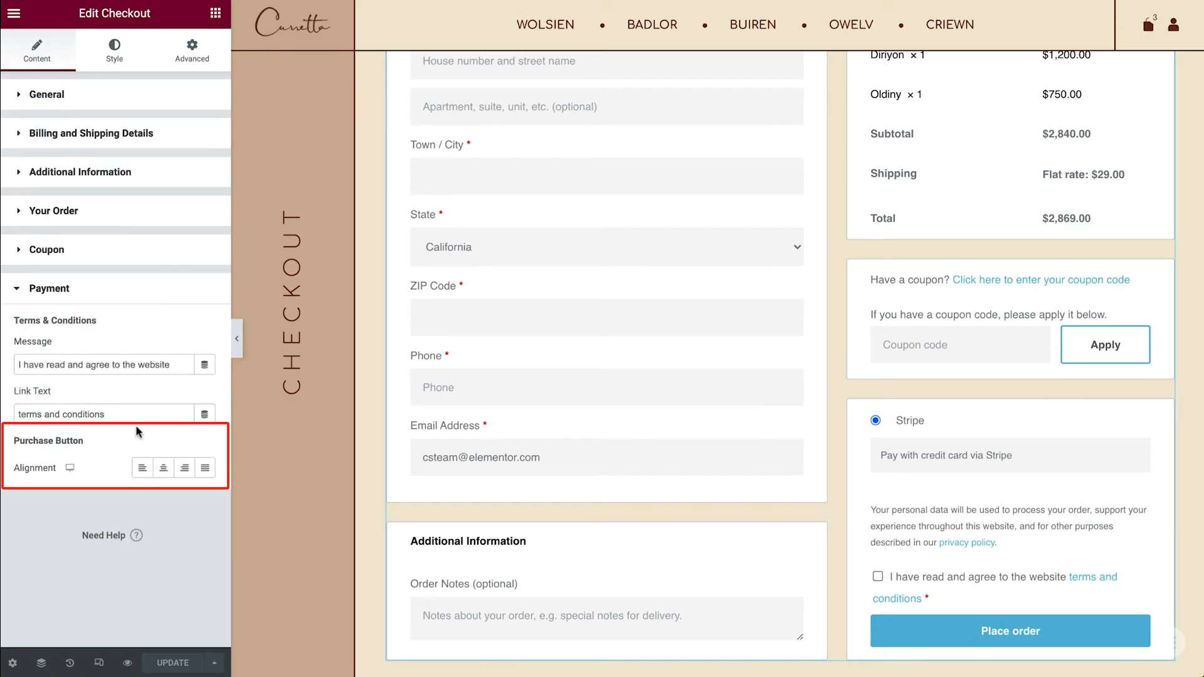The image size is (1204, 677).
Task: Switch to responsive device mode
Action: coord(98,663)
